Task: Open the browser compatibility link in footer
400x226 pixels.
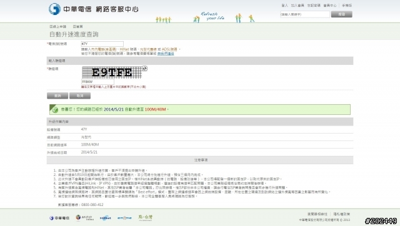Action: click(317, 214)
